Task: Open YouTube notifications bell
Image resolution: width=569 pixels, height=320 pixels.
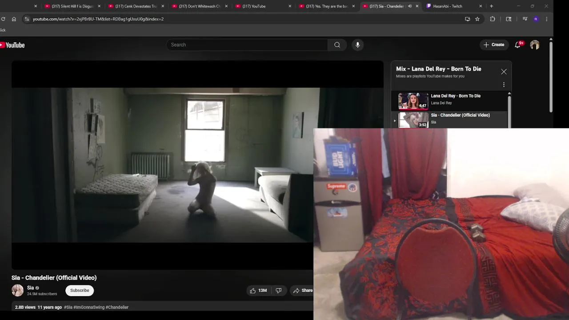Action: tap(517, 45)
